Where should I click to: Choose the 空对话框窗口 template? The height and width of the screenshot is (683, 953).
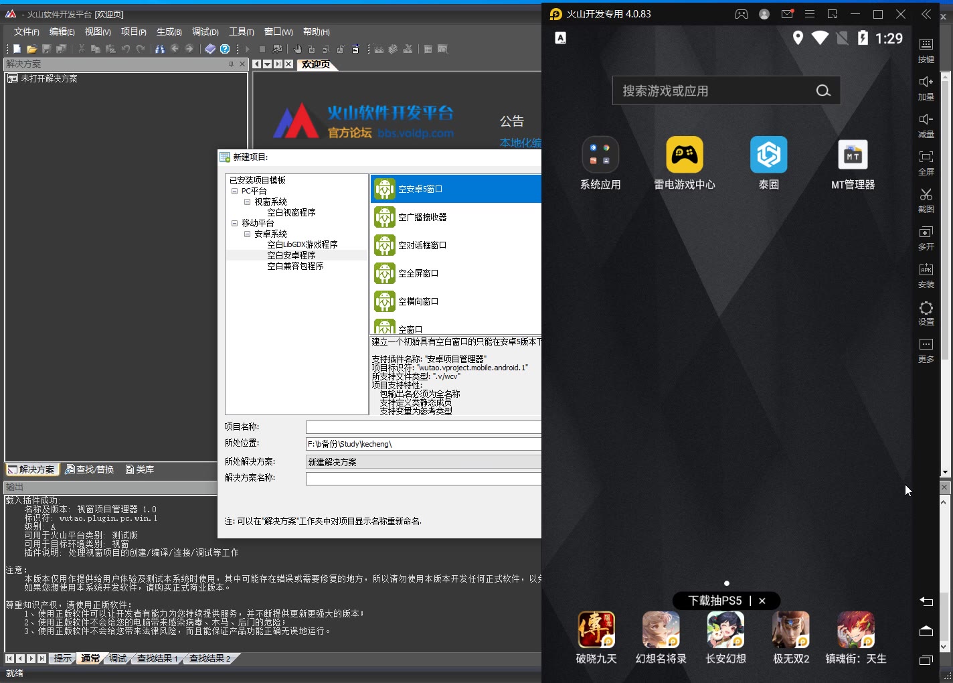(x=456, y=245)
